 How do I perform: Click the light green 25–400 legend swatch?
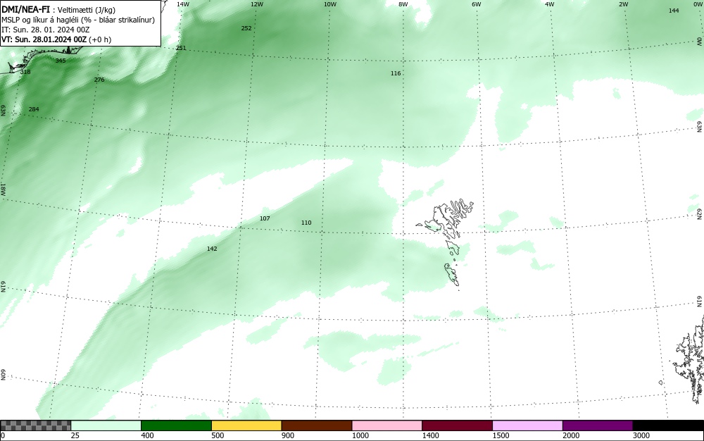click(x=106, y=426)
